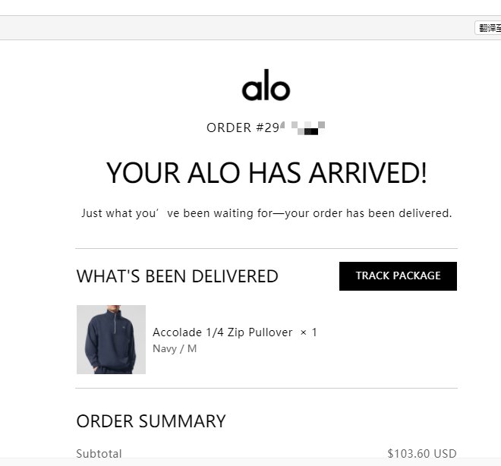
Task: Click the ORDER SUMMARY heading
Action: click(151, 421)
